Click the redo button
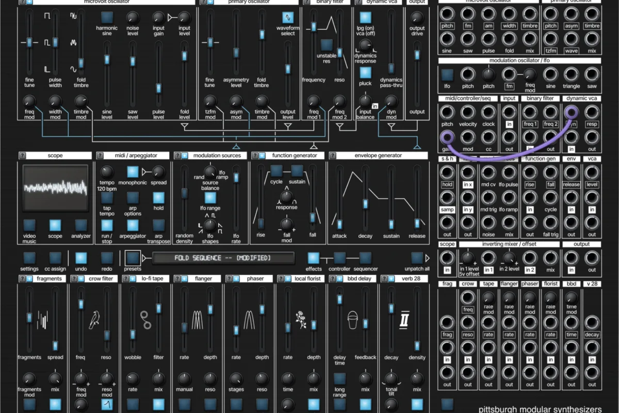 pos(107,258)
